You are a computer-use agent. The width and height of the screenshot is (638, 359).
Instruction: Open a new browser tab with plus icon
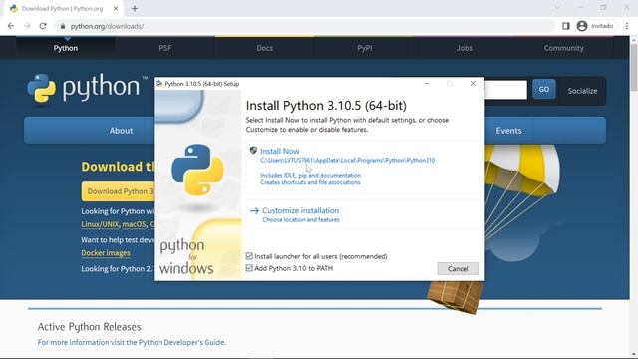pos(135,8)
